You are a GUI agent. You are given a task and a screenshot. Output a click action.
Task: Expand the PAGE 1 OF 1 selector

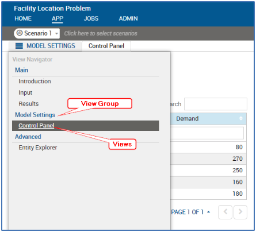190,212
